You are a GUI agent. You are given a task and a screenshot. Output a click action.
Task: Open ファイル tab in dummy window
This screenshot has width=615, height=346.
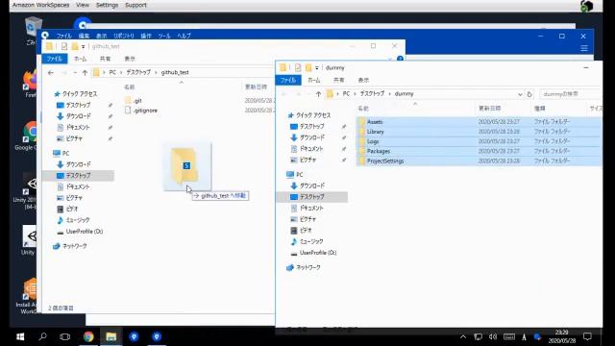[288, 80]
